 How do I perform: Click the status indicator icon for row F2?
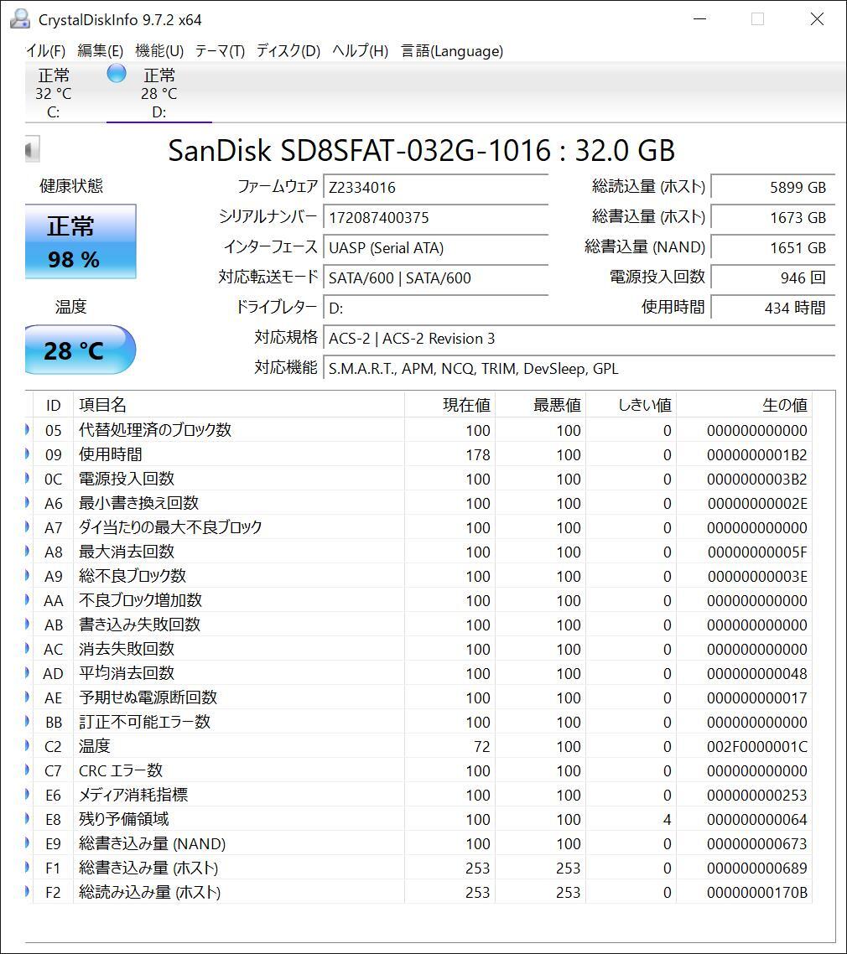29,892
